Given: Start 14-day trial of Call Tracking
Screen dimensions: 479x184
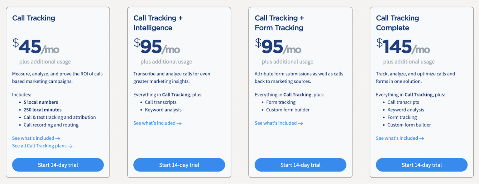Looking at the screenshot, I should (x=58, y=165).
